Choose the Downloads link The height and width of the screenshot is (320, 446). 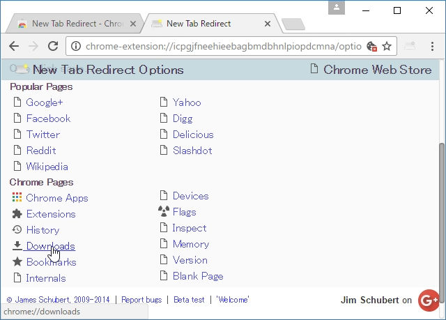(x=51, y=246)
